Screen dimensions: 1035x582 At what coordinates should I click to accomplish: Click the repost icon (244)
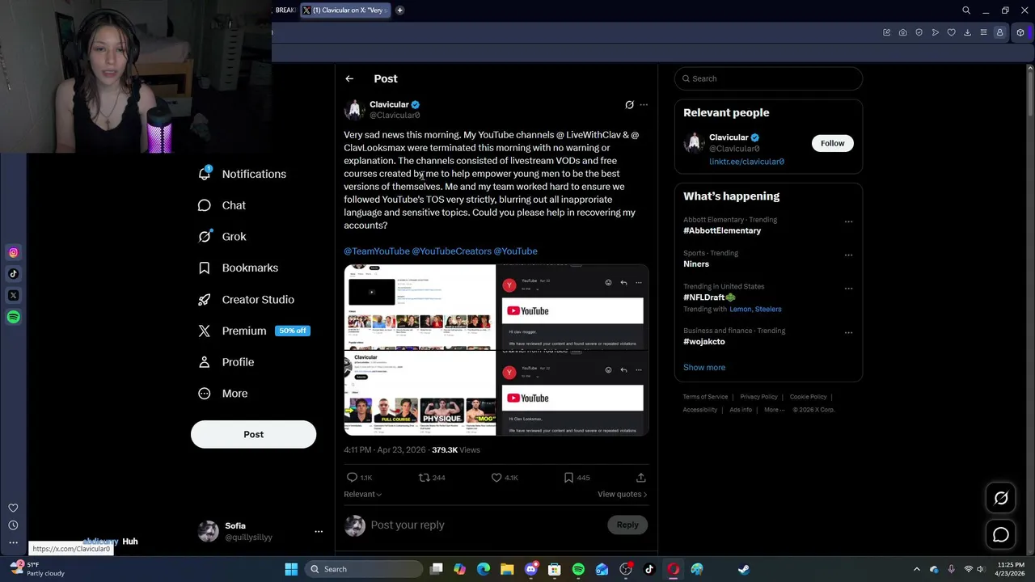pos(431,478)
